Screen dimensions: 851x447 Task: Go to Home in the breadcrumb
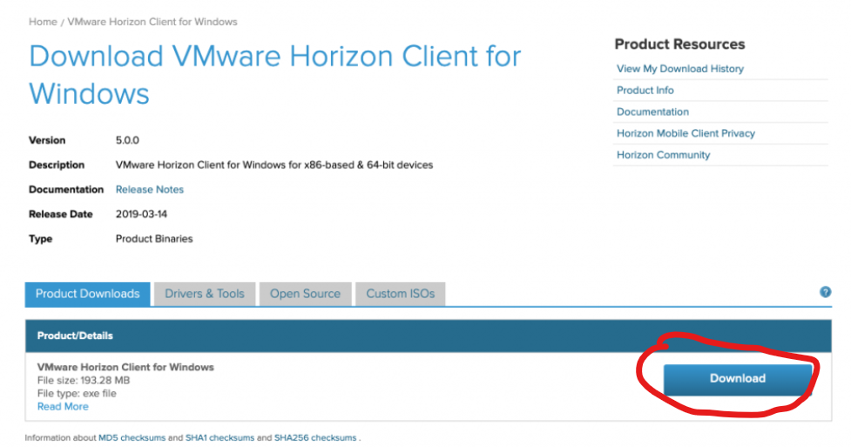pos(43,22)
